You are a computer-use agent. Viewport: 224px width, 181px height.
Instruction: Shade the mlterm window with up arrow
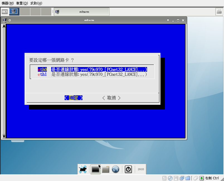click(168, 20)
